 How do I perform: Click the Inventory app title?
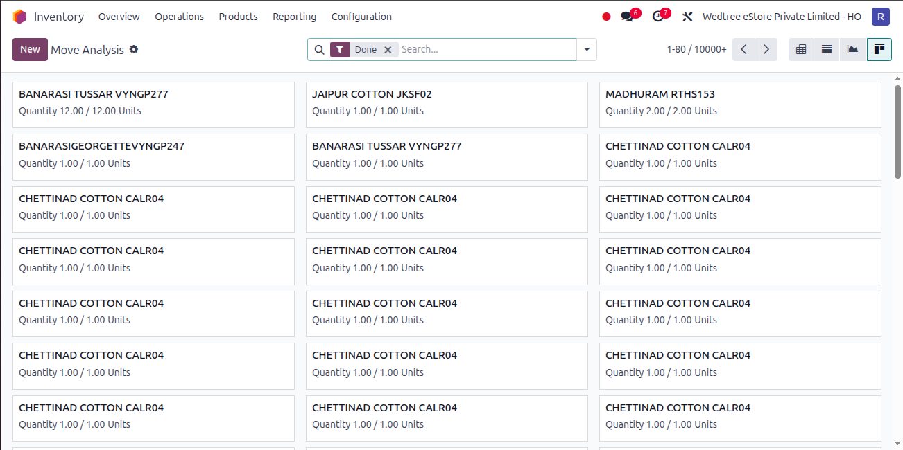(59, 17)
